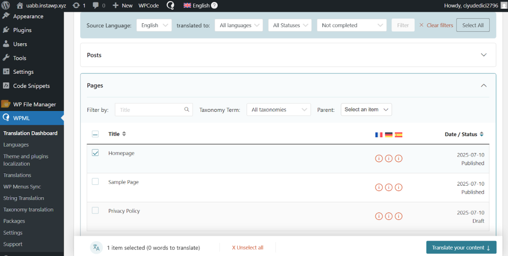The height and width of the screenshot is (256, 508).
Task: Click Translate your content button
Action: (461, 248)
